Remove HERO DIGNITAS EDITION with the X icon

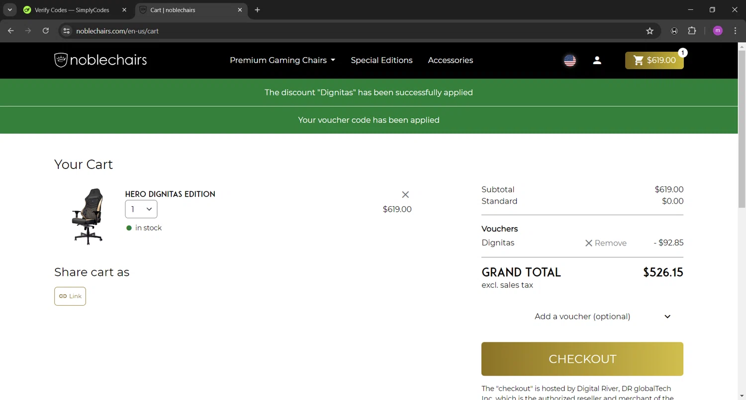[405, 195]
